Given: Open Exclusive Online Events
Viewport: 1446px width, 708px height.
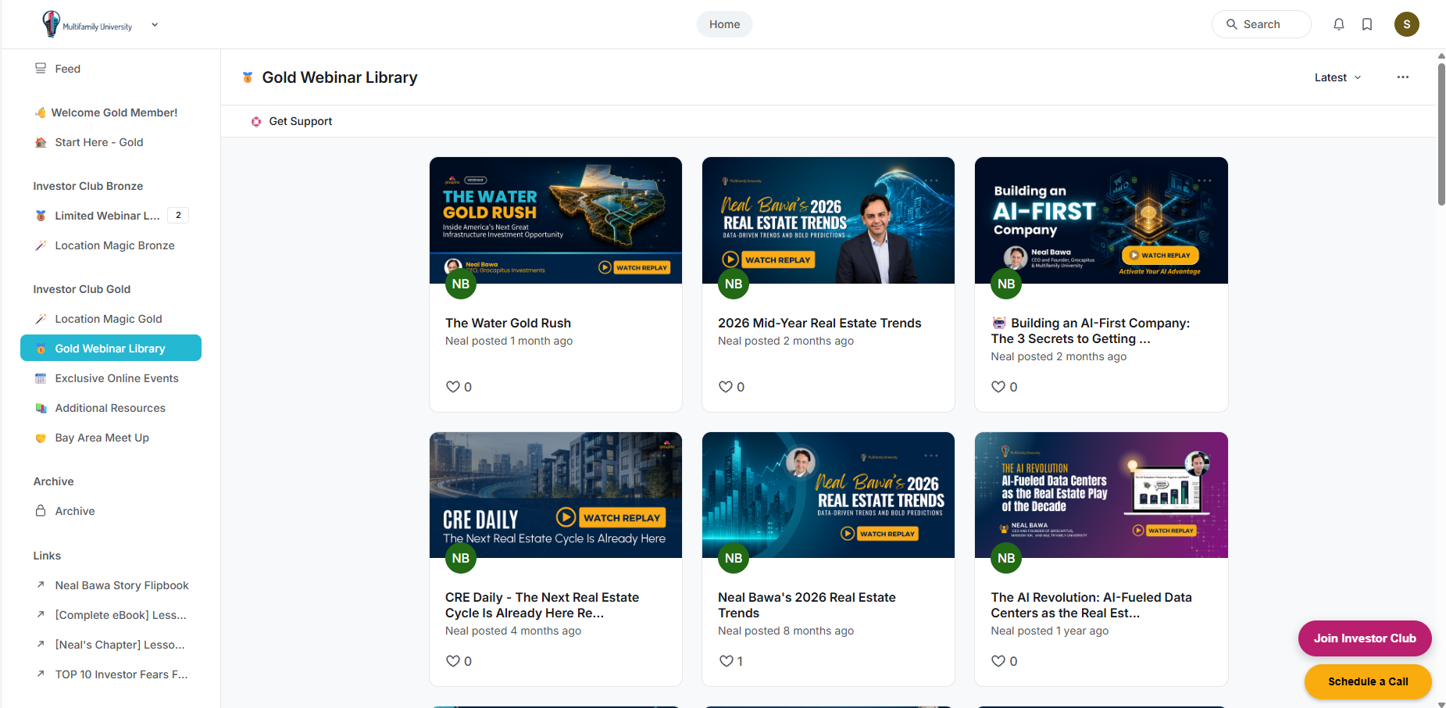Looking at the screenshot, I should tap(111, 378).
